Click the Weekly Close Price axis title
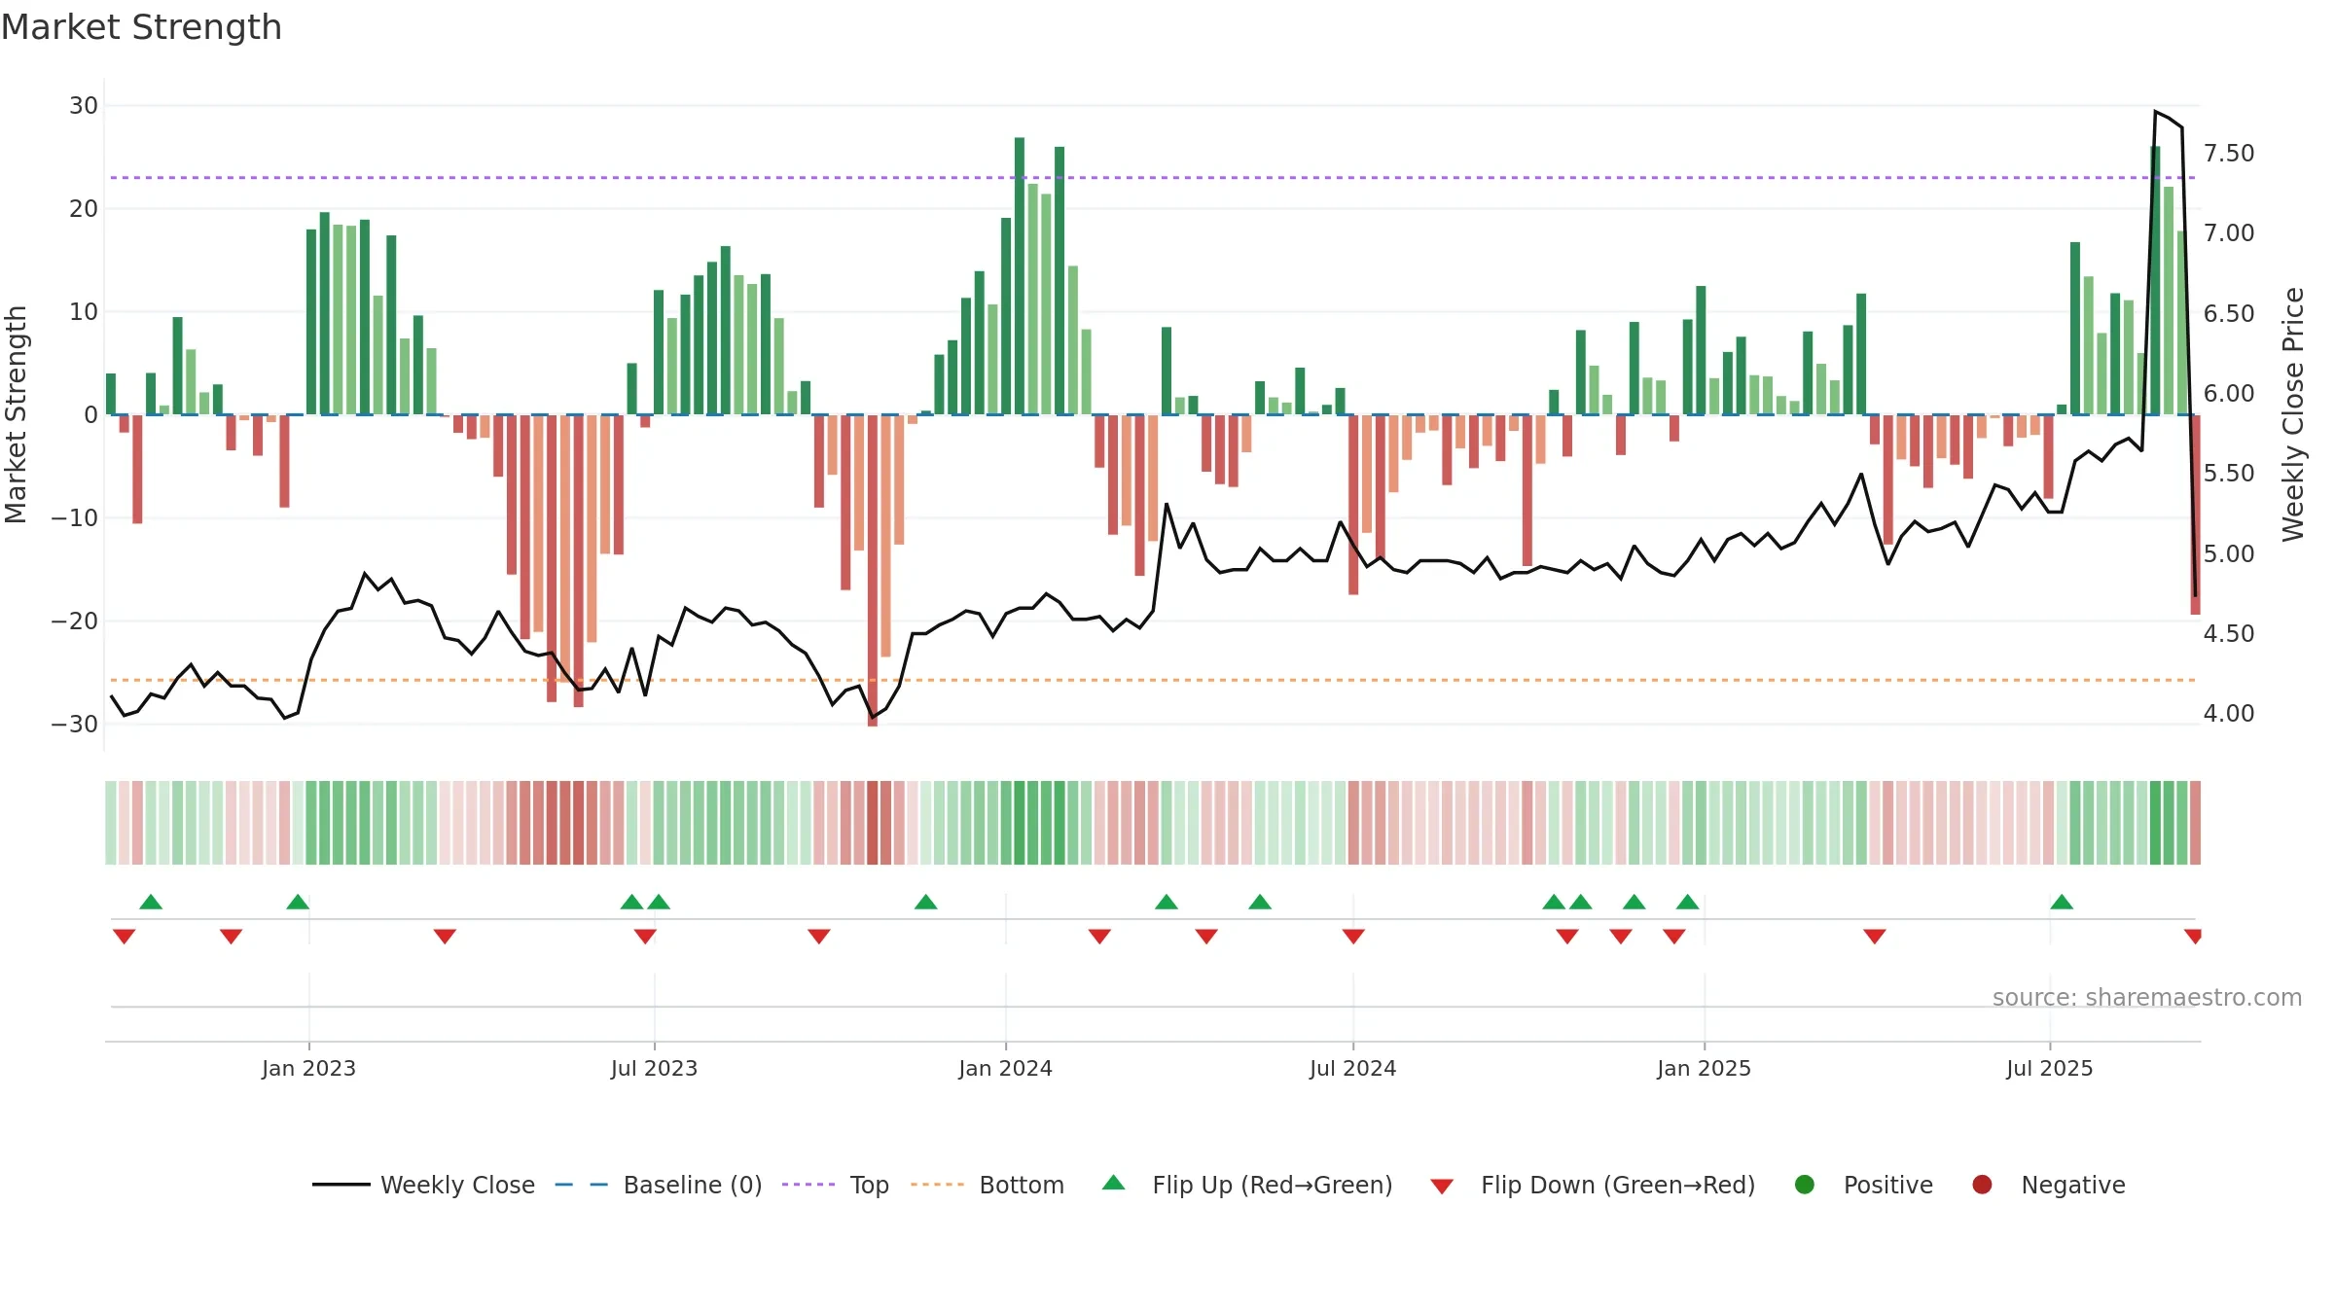This screenshot has width=2335, height=1313. pos(2294,414)
